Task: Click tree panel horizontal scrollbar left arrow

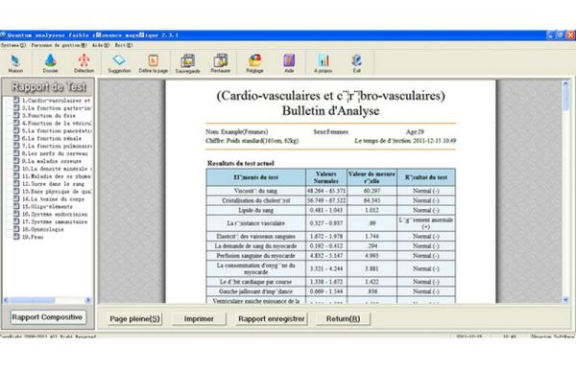Action: [6, 300]
